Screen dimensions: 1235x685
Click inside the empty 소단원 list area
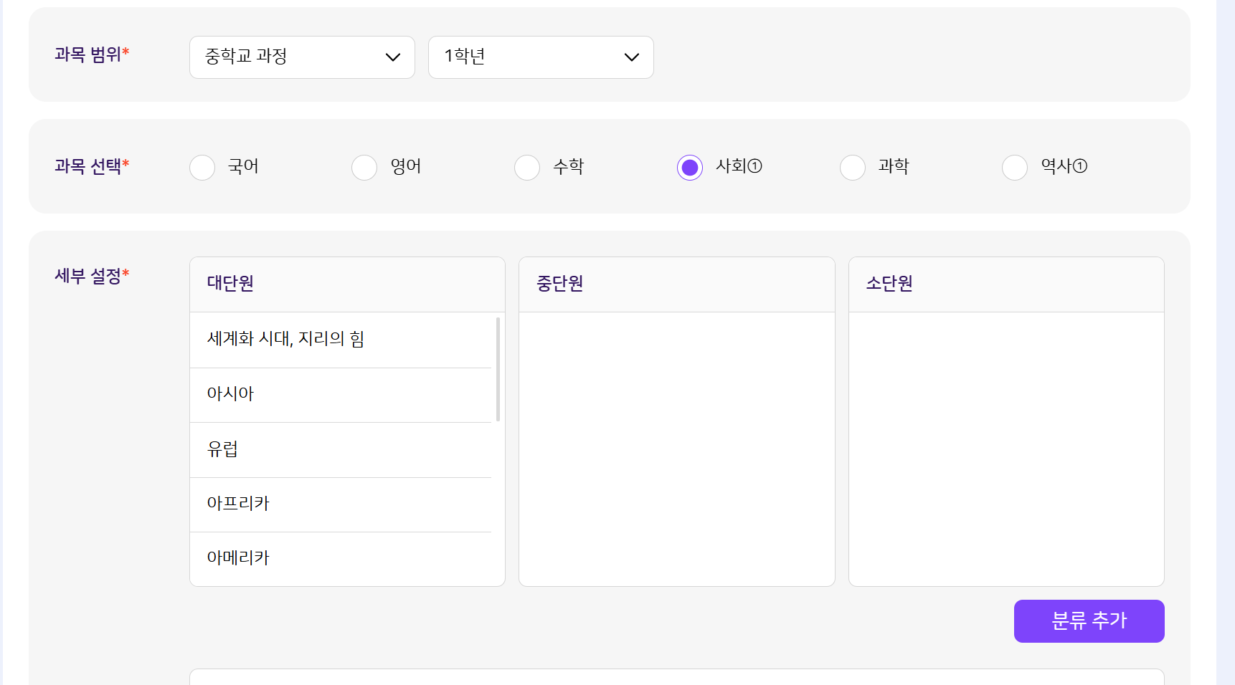click(1005, 449)
